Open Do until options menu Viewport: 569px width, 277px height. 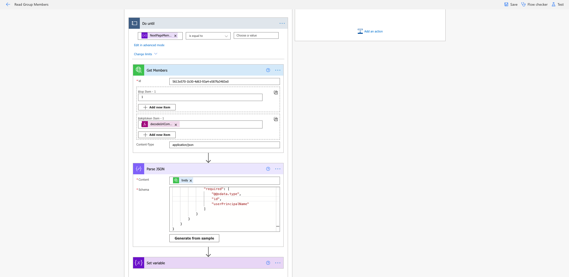click(282, 23)
